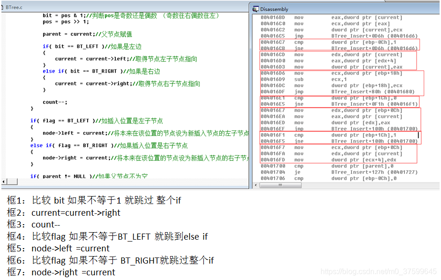441x280 pixels.
Task: Click the jmp instruction at 004016EF
Action: tap(339, 129)
